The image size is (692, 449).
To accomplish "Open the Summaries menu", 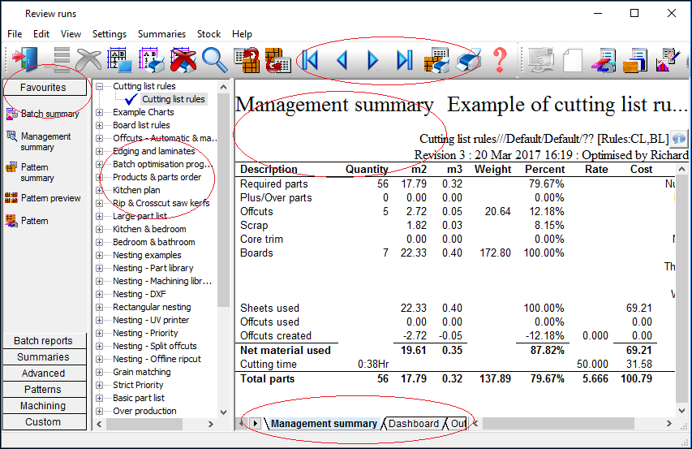I will tap(161, 34).
